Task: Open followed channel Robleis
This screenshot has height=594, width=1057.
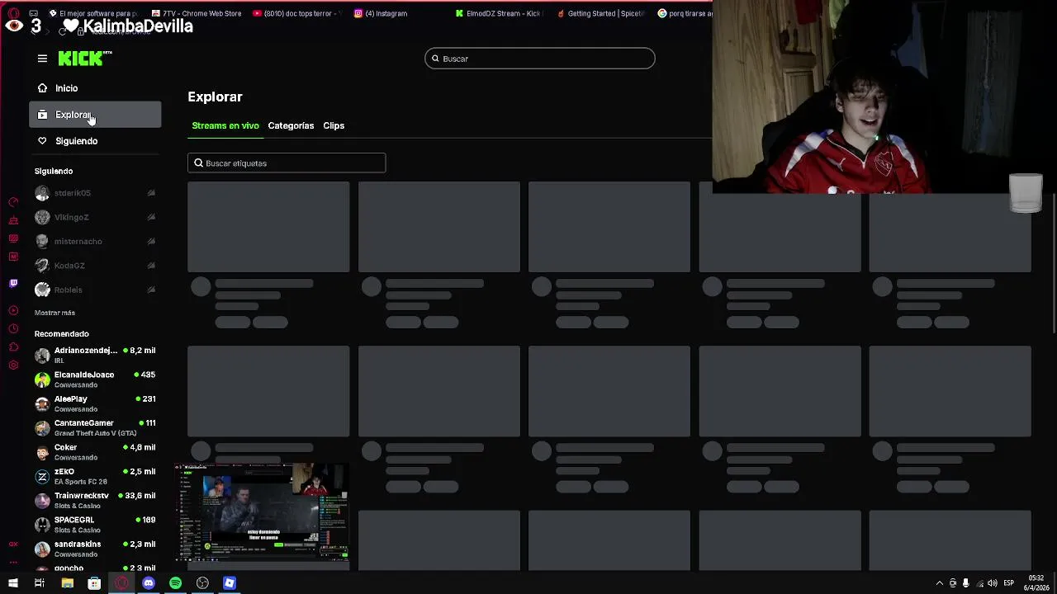Action: click(x=95, y=290)
